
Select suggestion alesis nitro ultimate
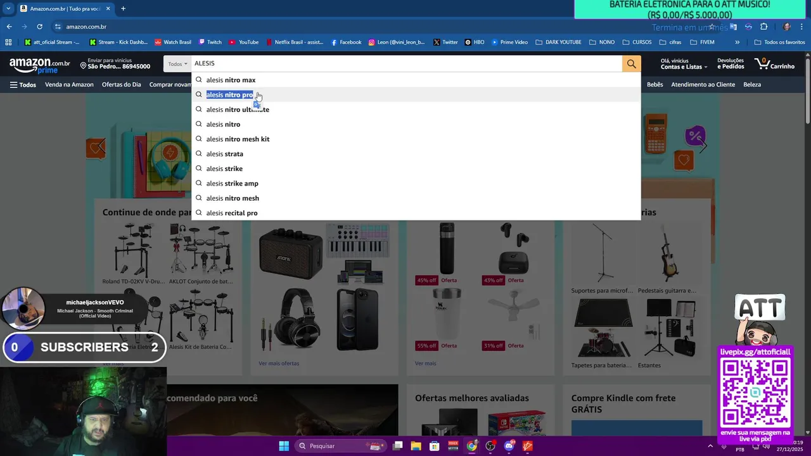point(416,110)
